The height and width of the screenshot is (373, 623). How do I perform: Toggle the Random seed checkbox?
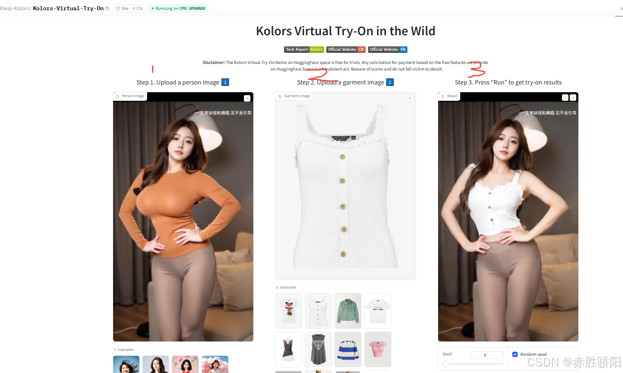515,354
